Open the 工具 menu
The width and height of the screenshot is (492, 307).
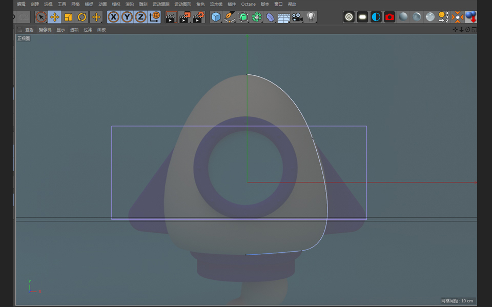pos(62,4)
